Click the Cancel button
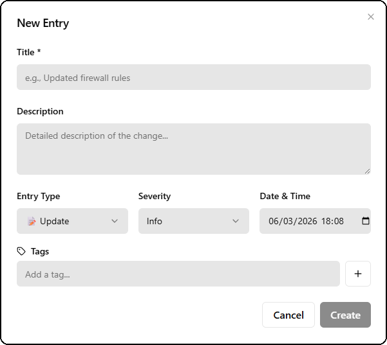The image size is (387, 345). [x=288, y=315]
